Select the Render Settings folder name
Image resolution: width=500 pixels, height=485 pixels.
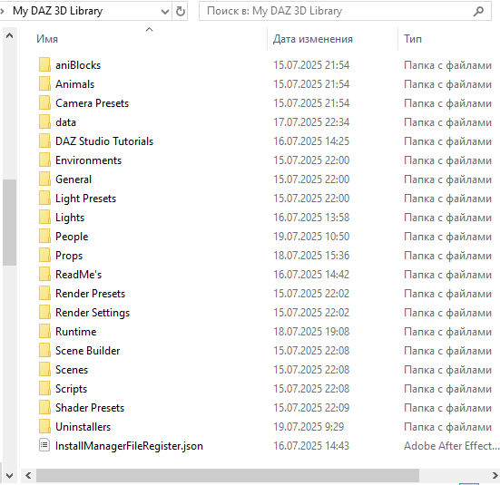click(x=93, y=313)
